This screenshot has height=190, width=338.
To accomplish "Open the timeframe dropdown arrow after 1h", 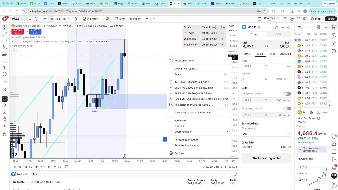I will 69,19.
